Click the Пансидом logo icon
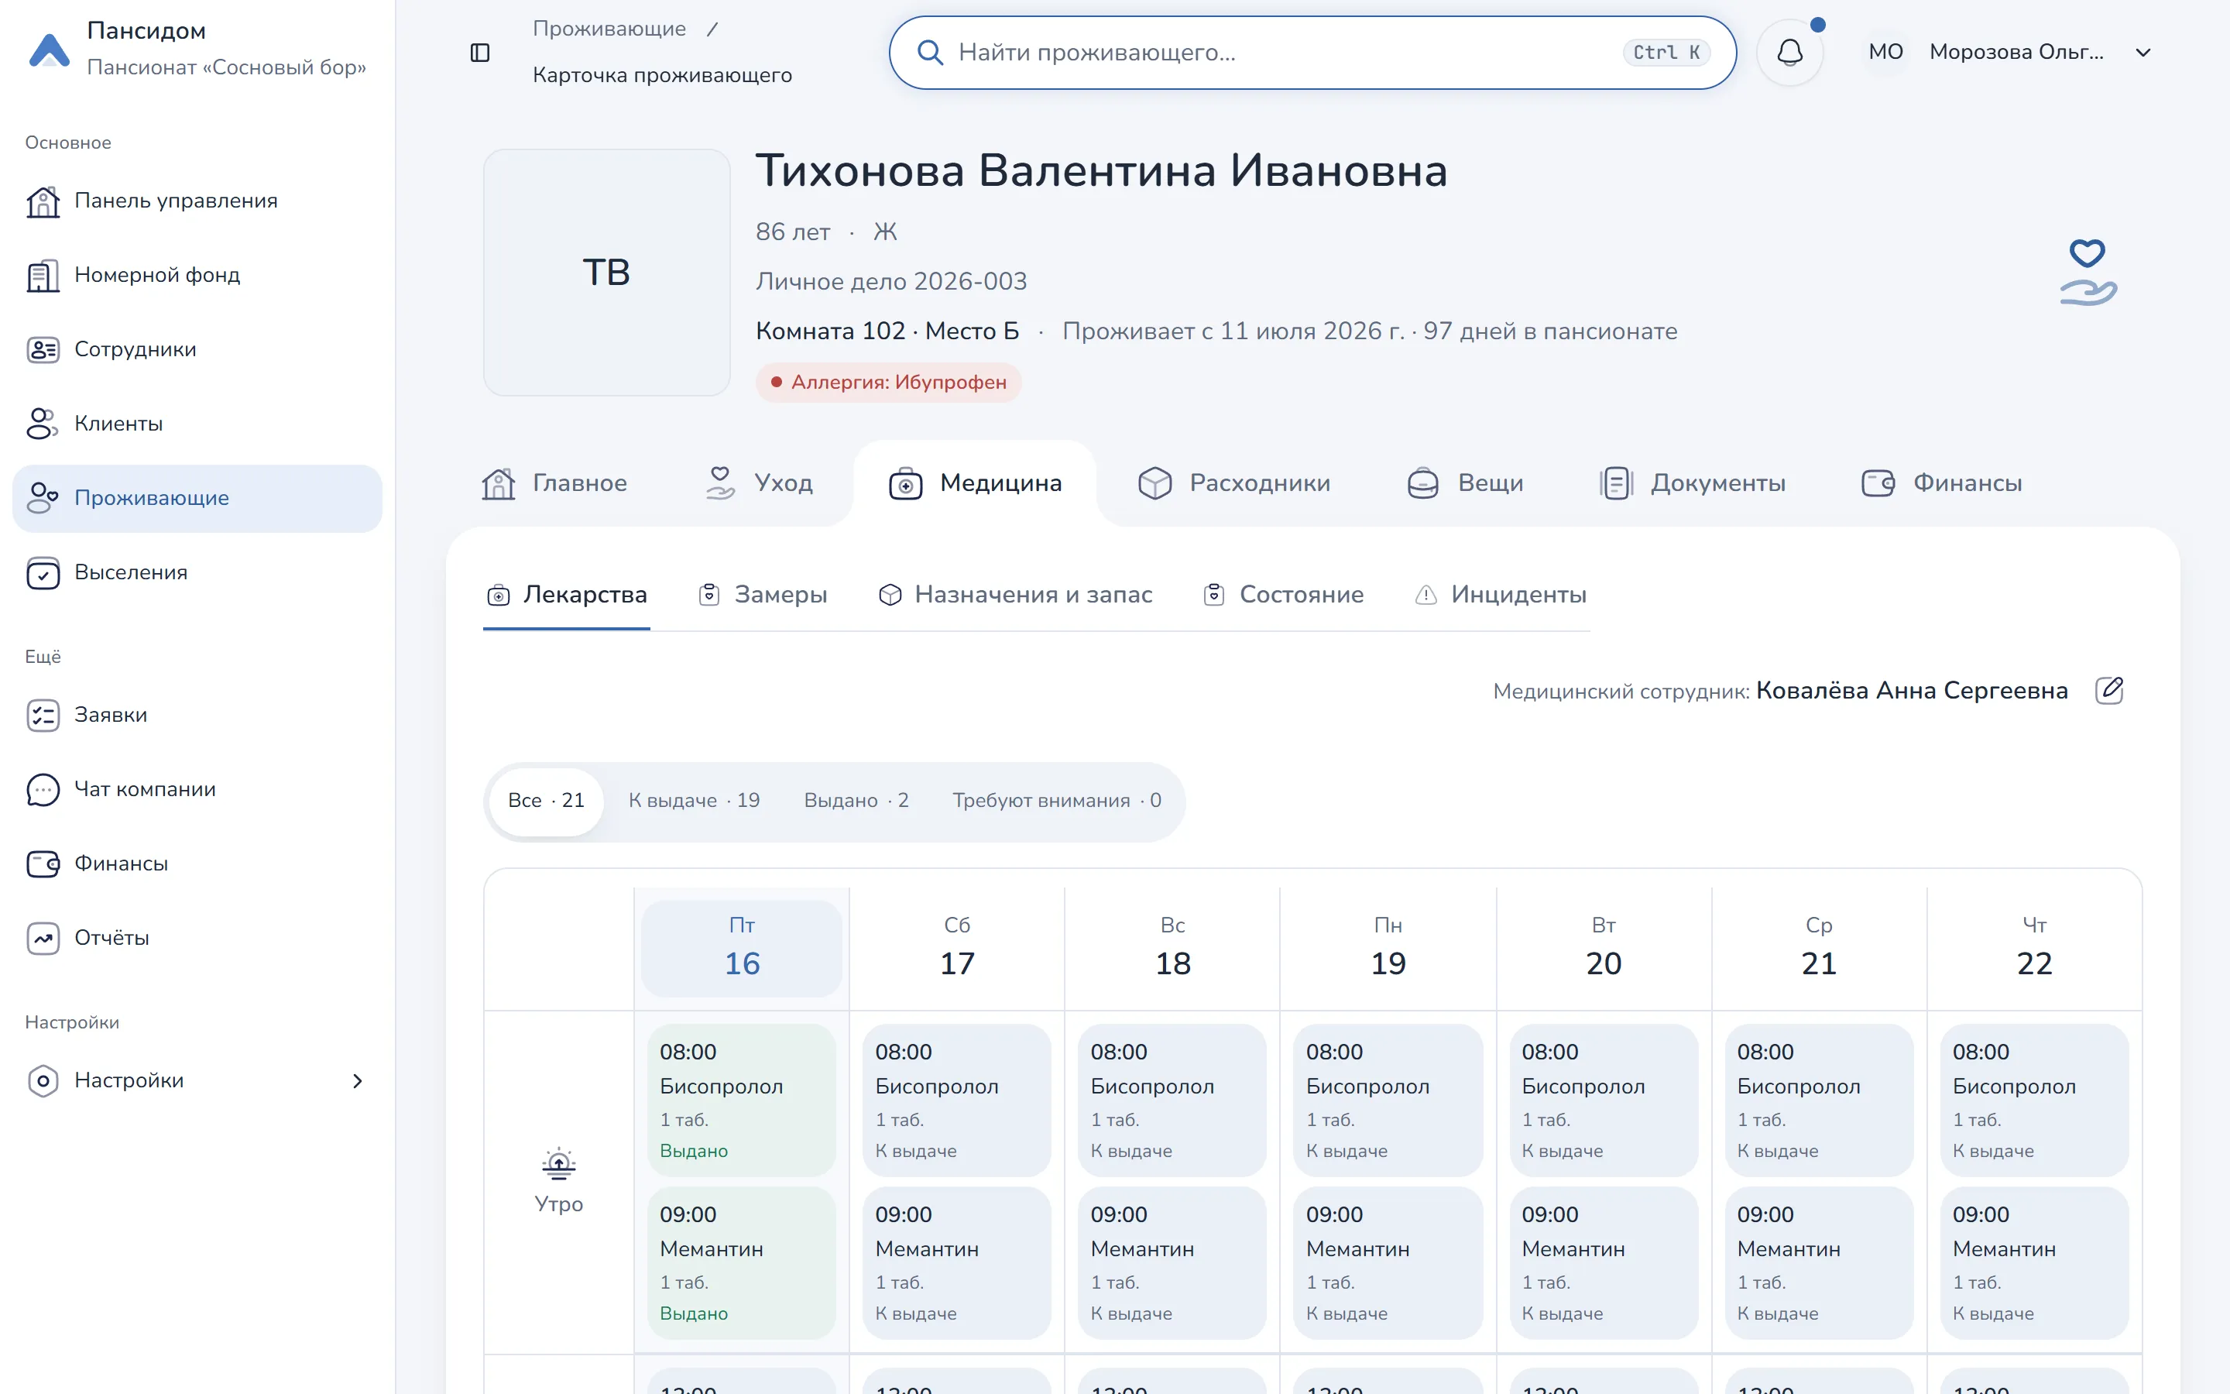Viewport: 2230px width, 1394px height. point(50,50)
